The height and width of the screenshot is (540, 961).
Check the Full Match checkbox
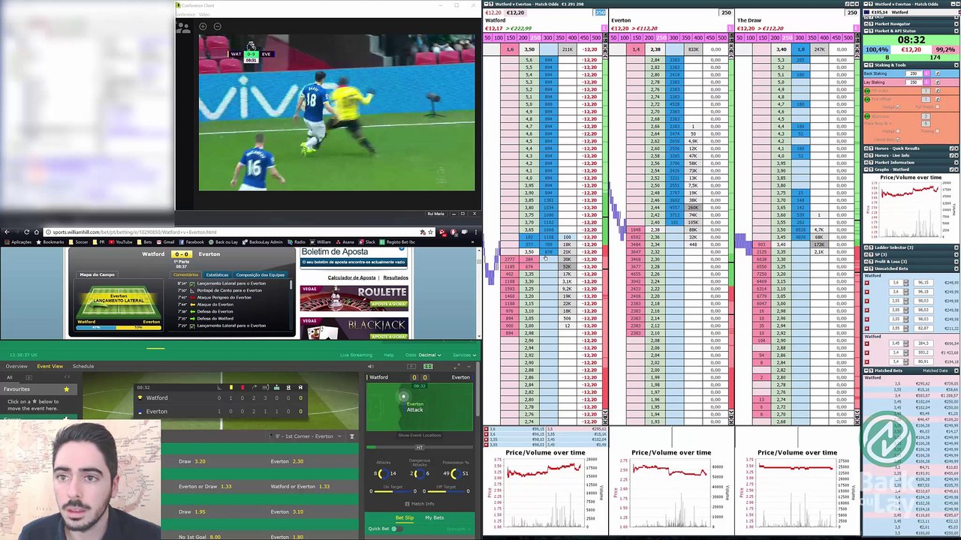937,107
